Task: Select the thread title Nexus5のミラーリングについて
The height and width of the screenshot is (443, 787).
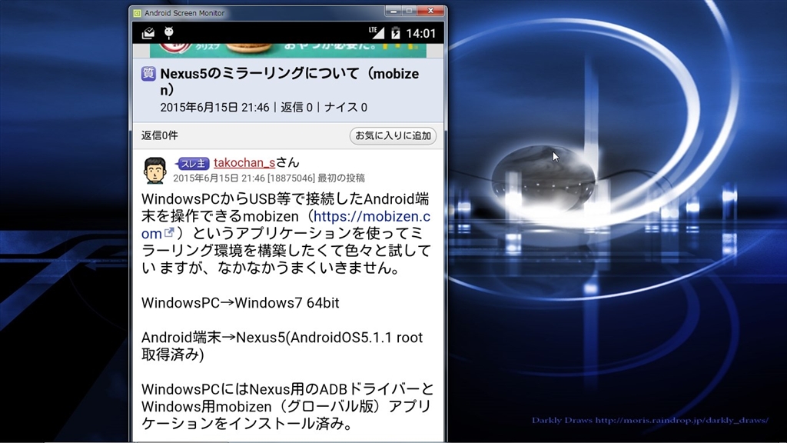Action: 289,82
